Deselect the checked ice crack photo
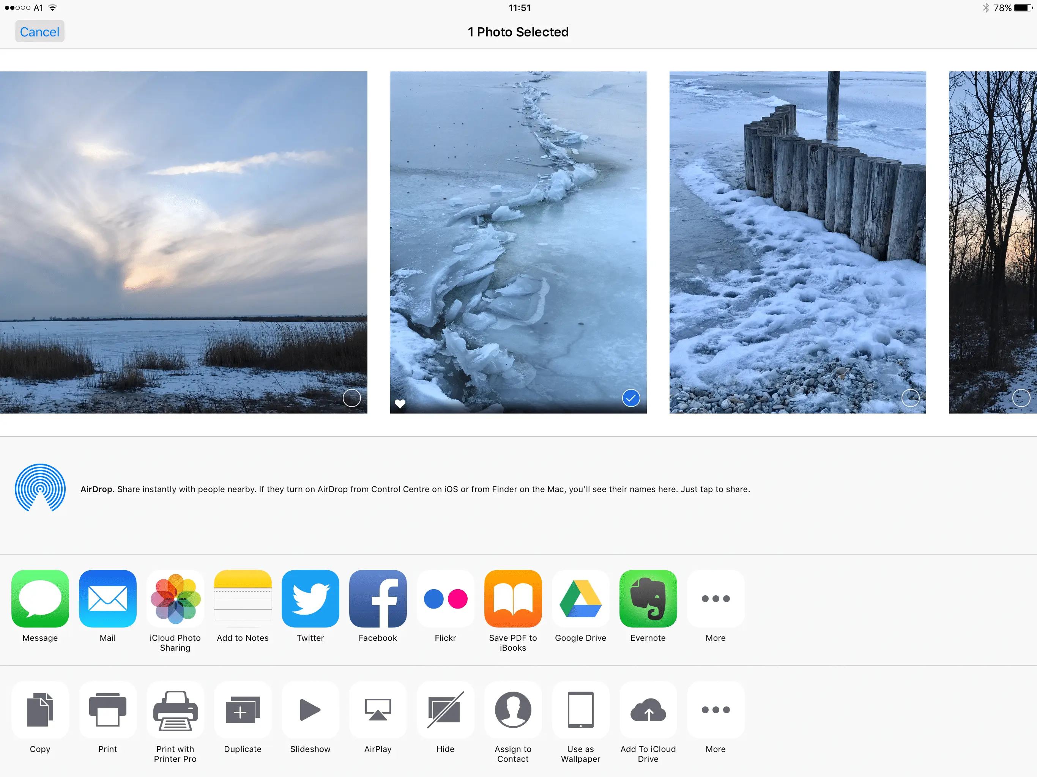The width and height of the screenshot is (1037, 777). pyautogui.click(x=630, y=398)
